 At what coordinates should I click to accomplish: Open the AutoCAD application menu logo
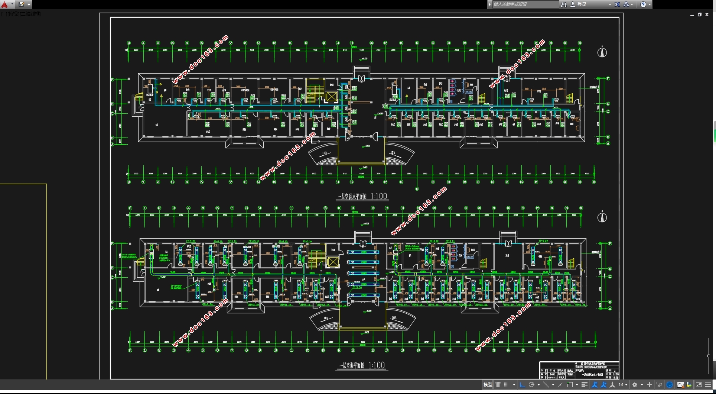click(4, 4)
